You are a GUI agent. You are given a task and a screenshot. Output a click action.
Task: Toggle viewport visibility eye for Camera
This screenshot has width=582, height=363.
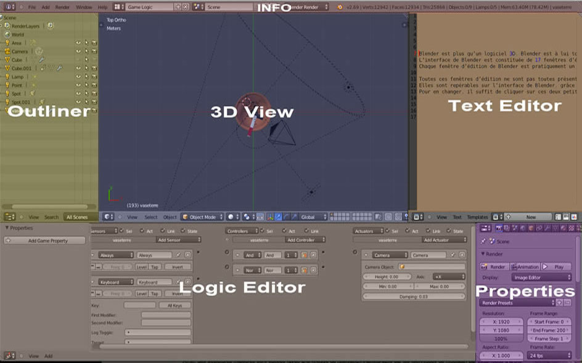[78, 51]
